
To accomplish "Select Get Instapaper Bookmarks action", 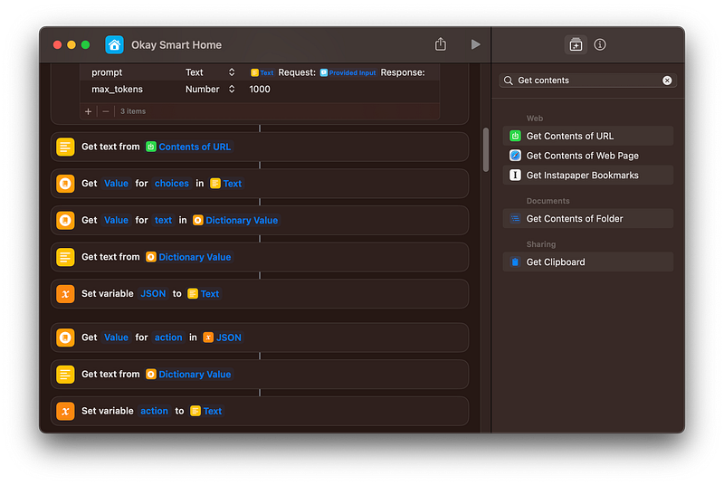I will (x=587, y=176).
